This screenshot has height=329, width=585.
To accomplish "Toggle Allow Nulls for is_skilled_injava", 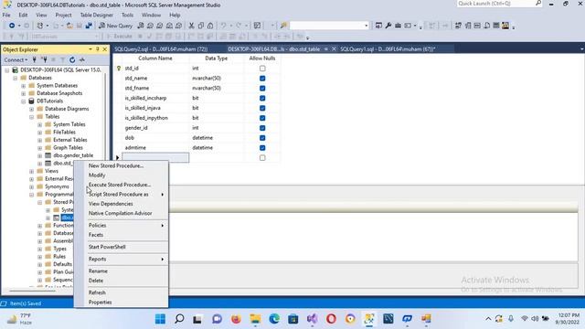I will coord(262,108).
